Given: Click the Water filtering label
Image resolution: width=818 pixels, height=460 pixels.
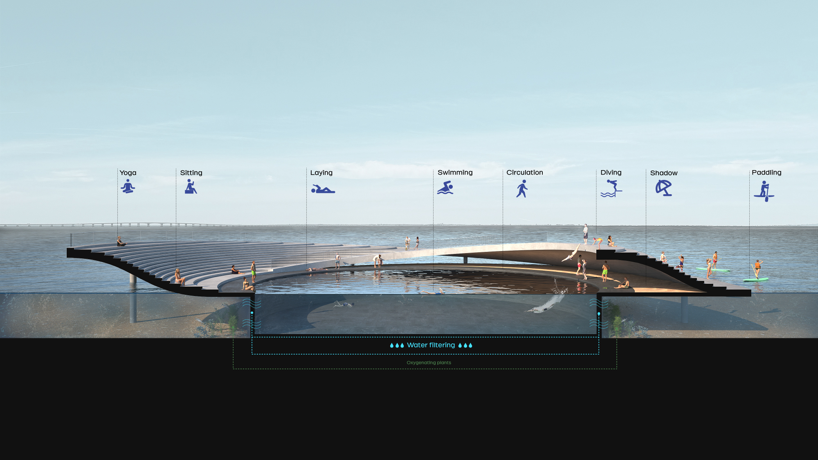Looking at the screenshot, I should [431, 345].
